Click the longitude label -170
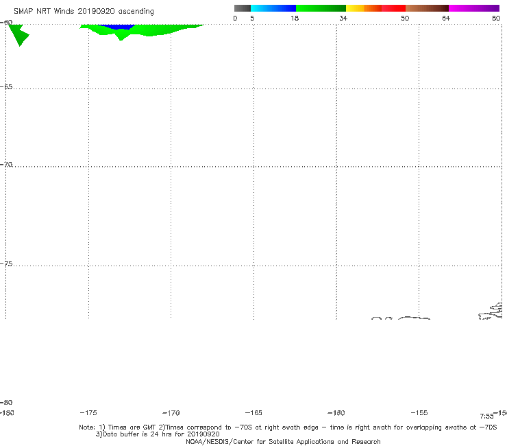Screen dimensions: 507x446 pos(171,412)
